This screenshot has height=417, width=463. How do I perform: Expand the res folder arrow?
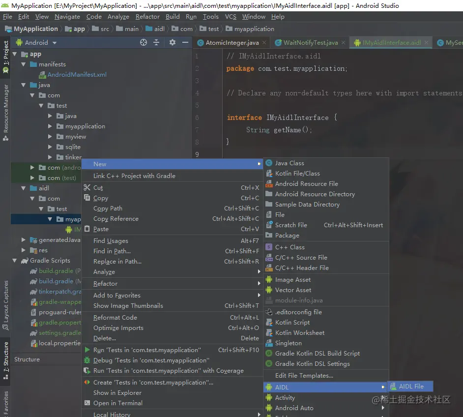23,250
